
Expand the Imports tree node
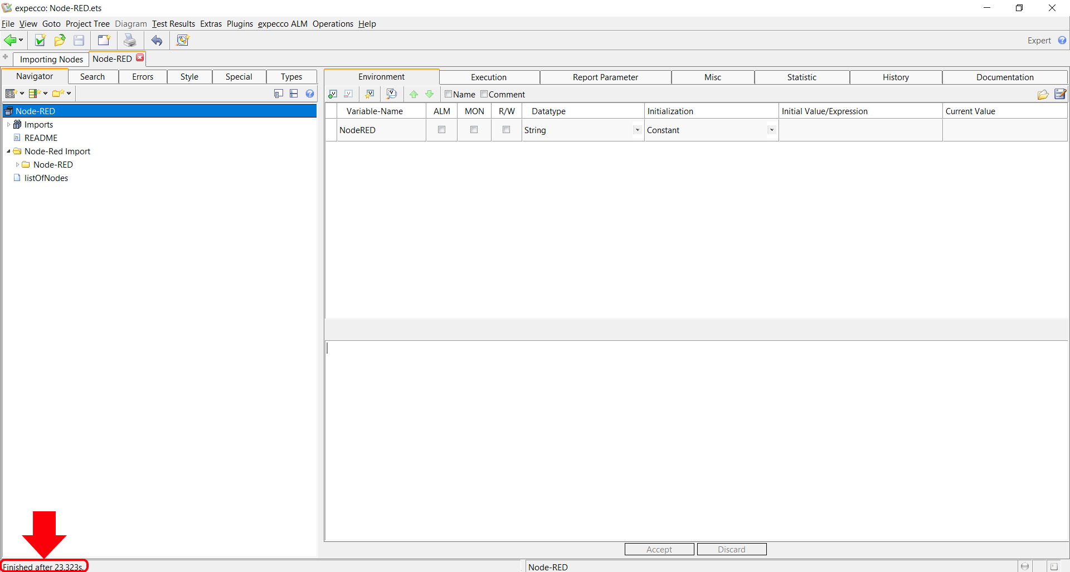[x=9, y=125]
